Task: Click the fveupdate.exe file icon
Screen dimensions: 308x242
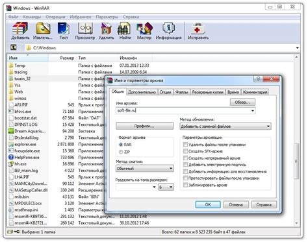Action: coord(11,151)
